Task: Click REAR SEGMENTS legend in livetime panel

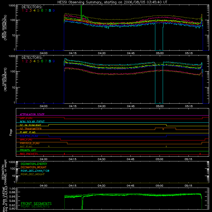Action: (35, 206)
